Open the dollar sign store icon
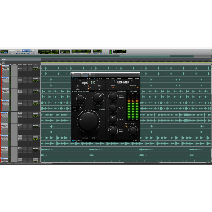212x212 pixels. pyautogui.click(x=134, y=141)
